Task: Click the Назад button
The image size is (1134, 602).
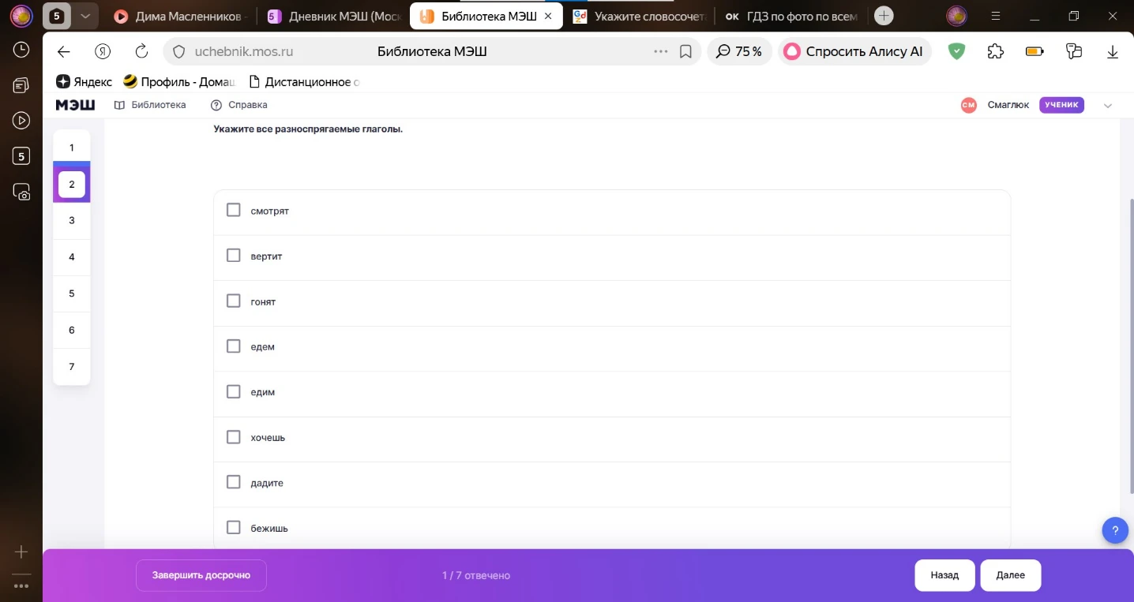Action: (944, 575)
